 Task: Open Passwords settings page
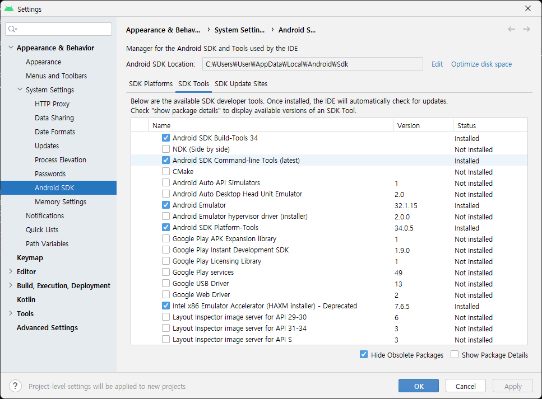50,173
